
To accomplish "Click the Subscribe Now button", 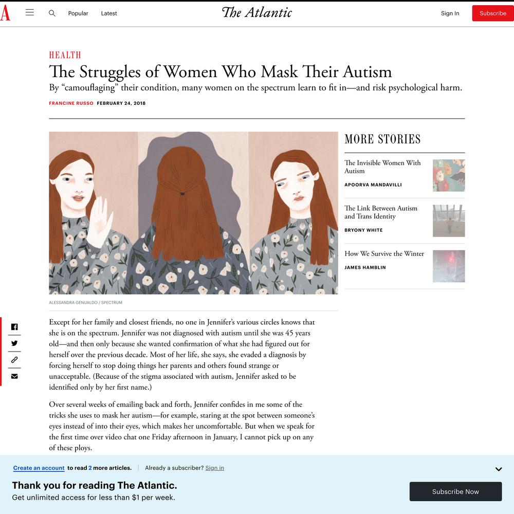I will coord(455,491).
